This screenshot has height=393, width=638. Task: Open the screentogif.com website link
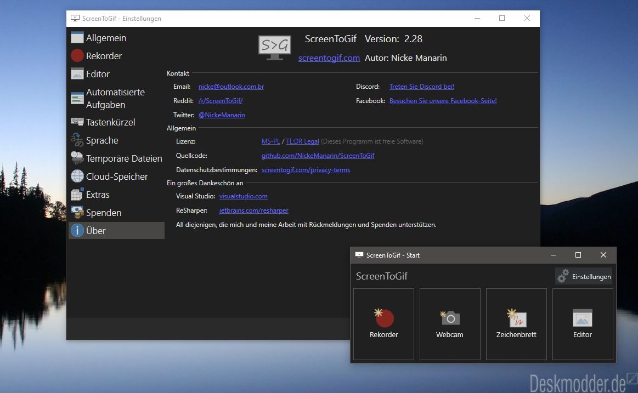point(329,58)
